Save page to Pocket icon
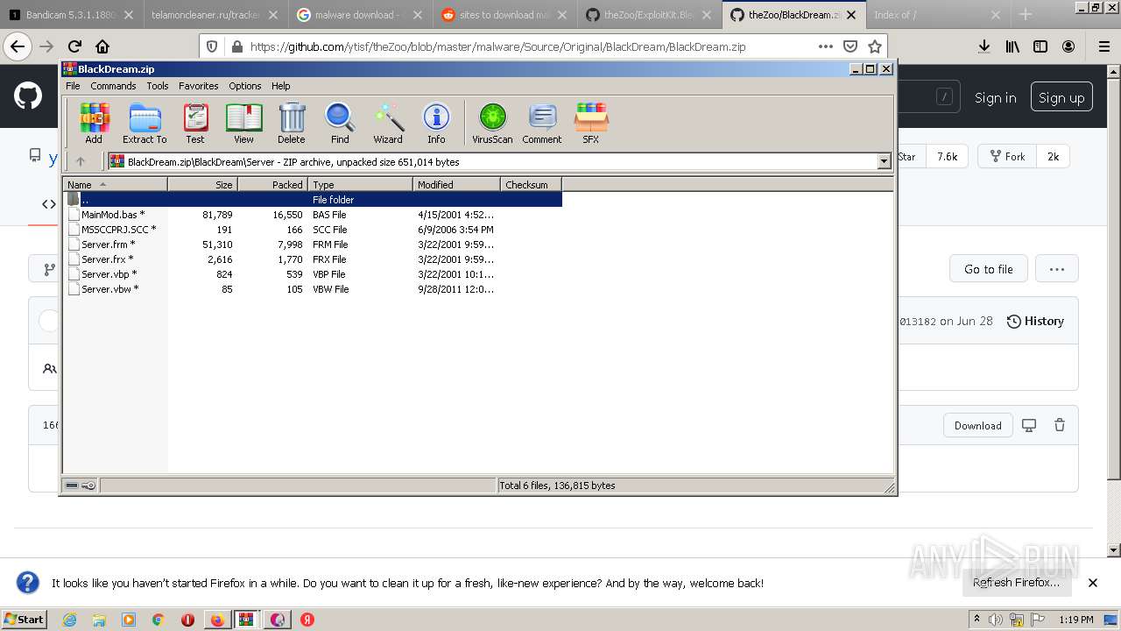Screen dimensions: 1121x631 pyautogui.click(x=850, y=46)
